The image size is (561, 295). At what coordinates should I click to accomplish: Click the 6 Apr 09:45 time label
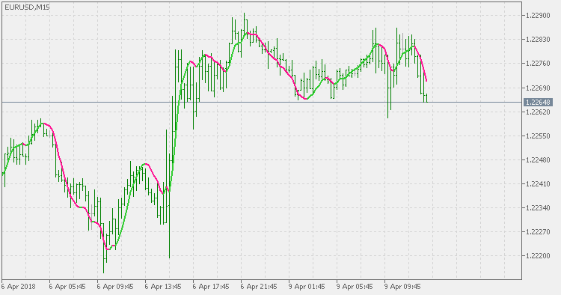(115, 287)
